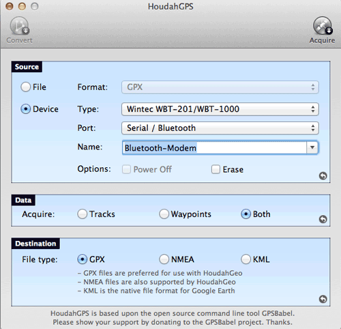Click the window zoom button
This screenshot has height=329, width=341.
point(35,6)
